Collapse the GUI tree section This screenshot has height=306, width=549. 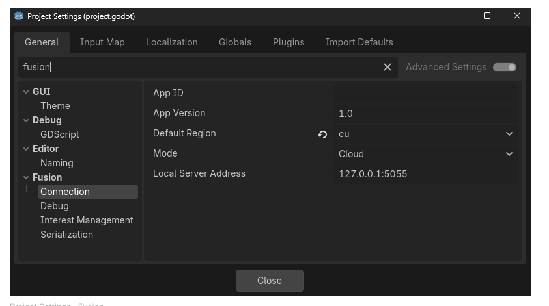coord(26,92)
